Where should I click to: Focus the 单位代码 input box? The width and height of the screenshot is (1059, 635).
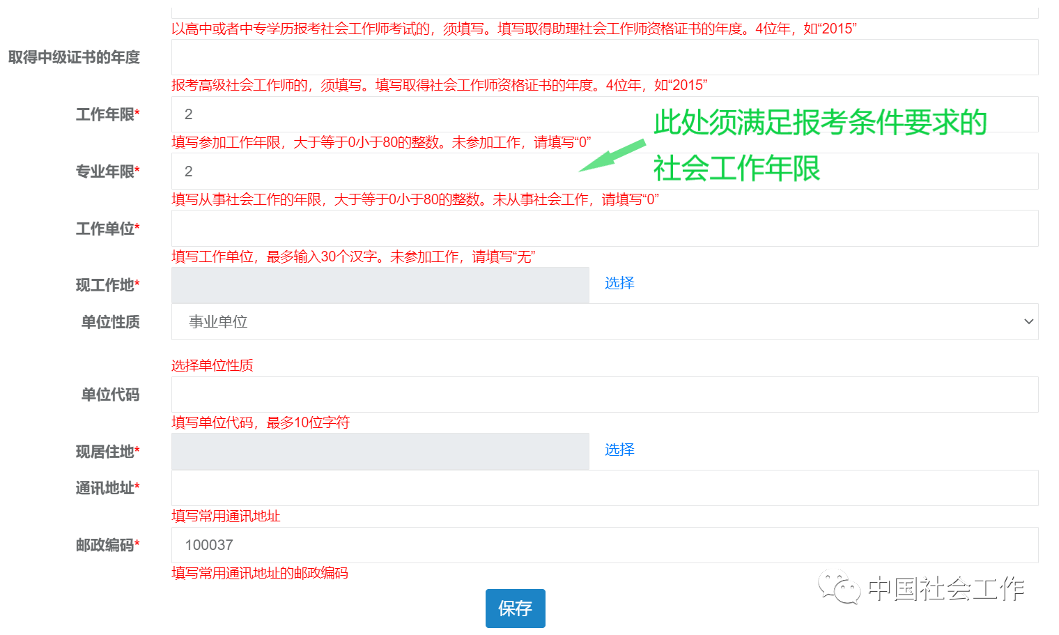click(x=604, y=395)
